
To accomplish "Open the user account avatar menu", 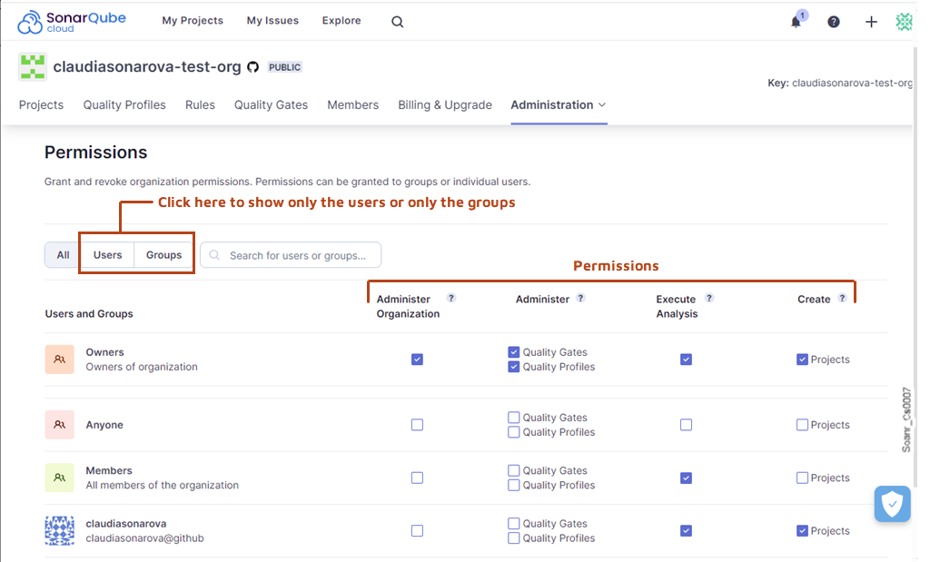I will coord(904,22).
